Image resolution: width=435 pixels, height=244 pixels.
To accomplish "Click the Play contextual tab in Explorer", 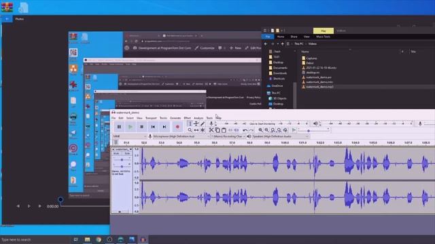I will [x=324, y=30].
